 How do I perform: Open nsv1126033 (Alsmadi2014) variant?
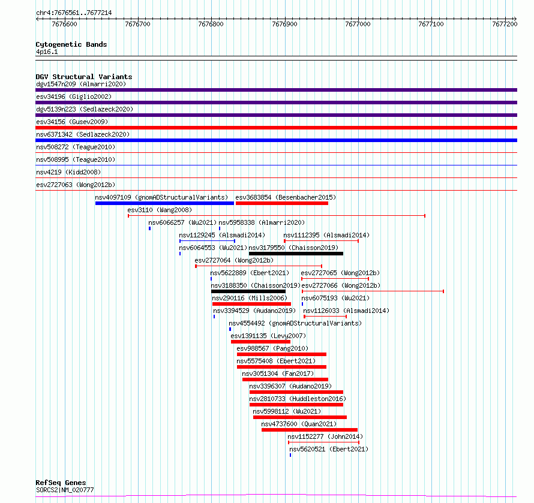tap(346, 311)
